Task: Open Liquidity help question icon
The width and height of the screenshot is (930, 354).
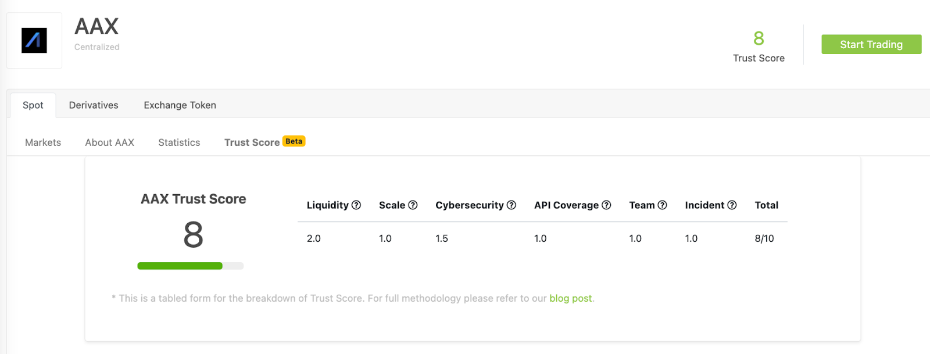Action: pyautogui.click(x=356, y=205)
